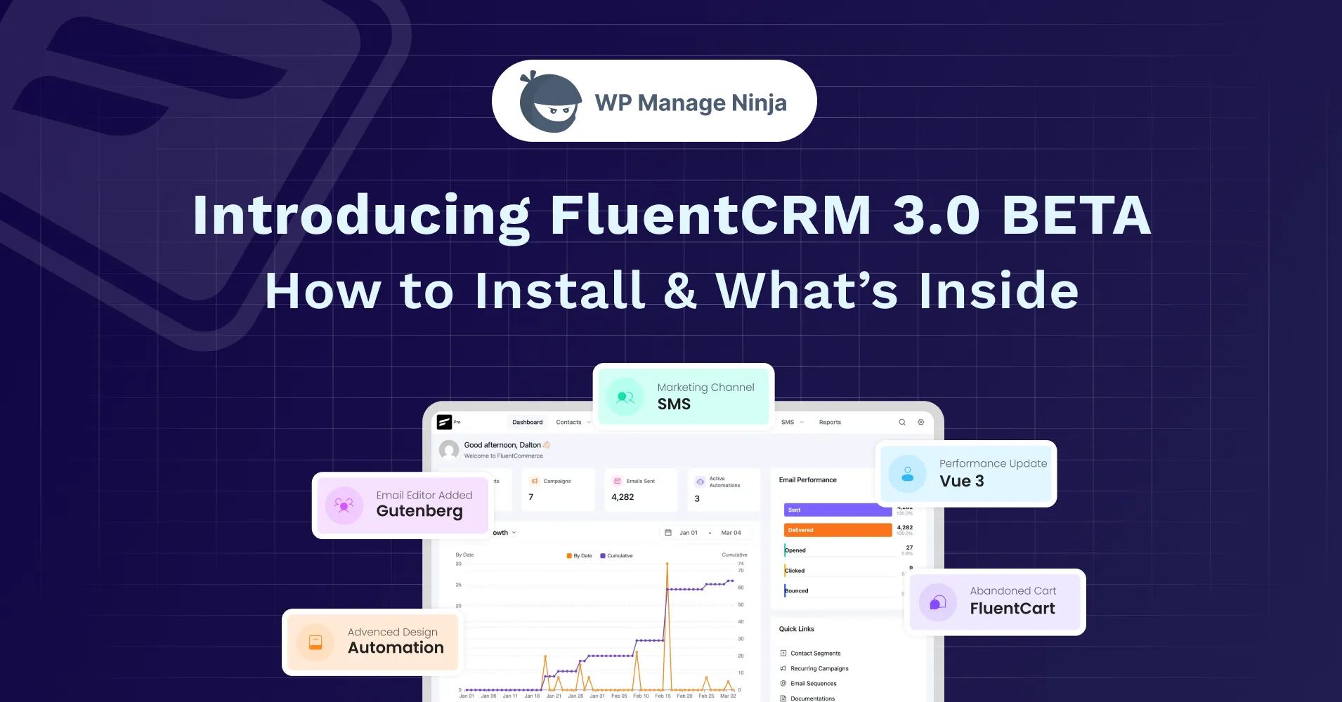Click the Active Automations icon
This screenshot has height=702, width=1342.
(x=700, y=482)
